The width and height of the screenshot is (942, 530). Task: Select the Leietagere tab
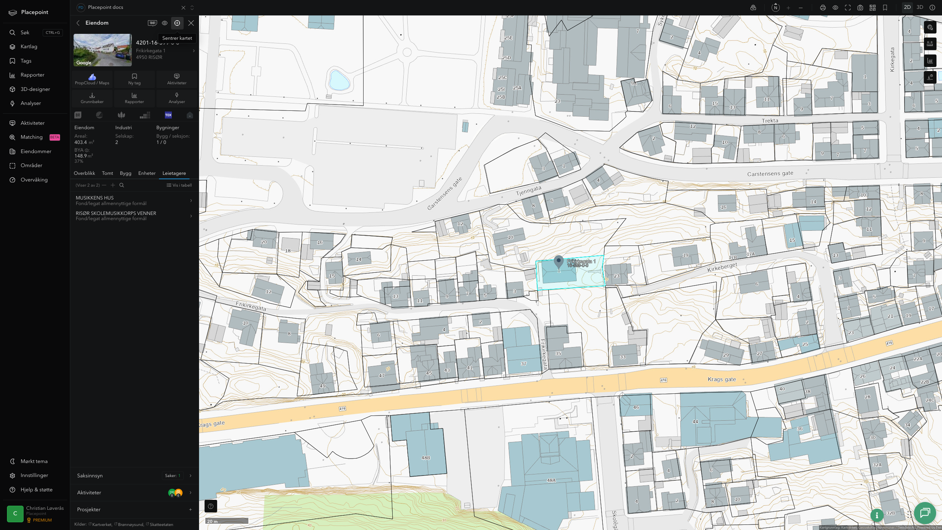(x=174, y=173)
